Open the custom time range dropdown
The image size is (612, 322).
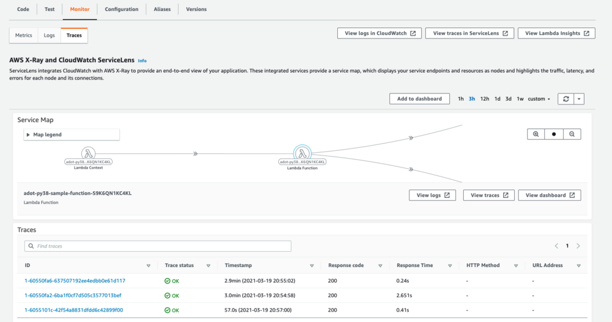click(539, 99)
